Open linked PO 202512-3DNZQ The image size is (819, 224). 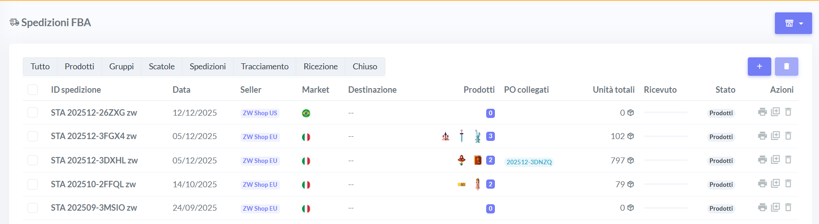coord(529,162)
